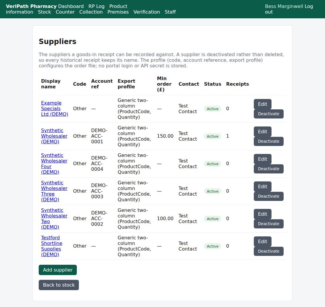This screenshot has width=325, height=307.
Task: Select Verification in the navigation
Action: point(147,12)
